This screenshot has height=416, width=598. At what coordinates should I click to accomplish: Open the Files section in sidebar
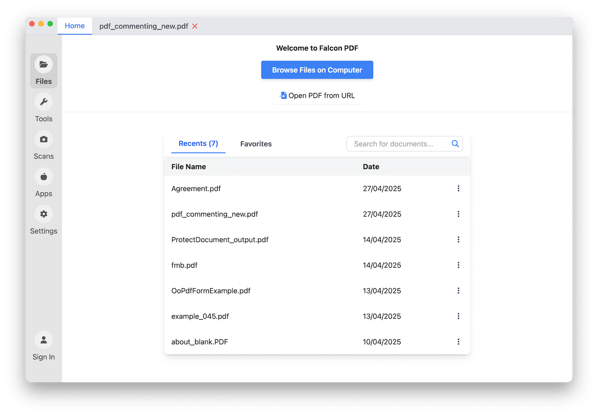pos(44,71)
